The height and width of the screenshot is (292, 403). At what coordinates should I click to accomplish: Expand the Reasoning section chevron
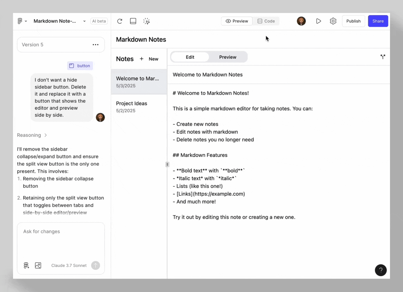[45, 135]
